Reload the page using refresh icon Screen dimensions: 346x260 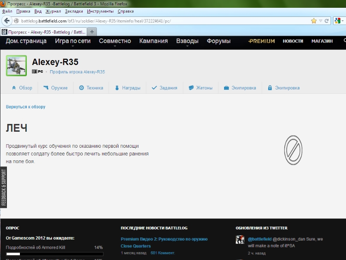point(327,21)
